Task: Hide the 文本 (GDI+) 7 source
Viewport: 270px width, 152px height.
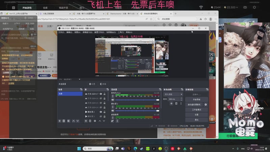Action: 101,94
